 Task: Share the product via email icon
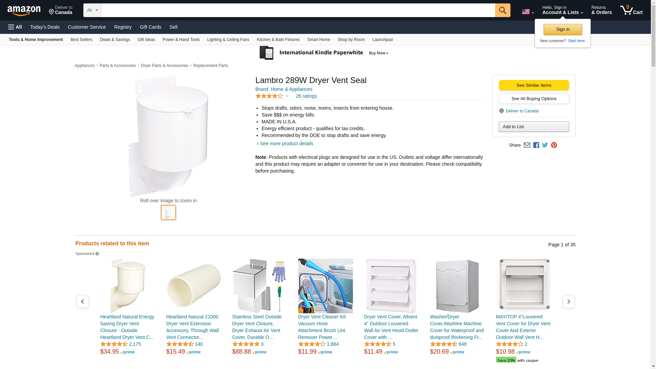[x=527, y=145]
